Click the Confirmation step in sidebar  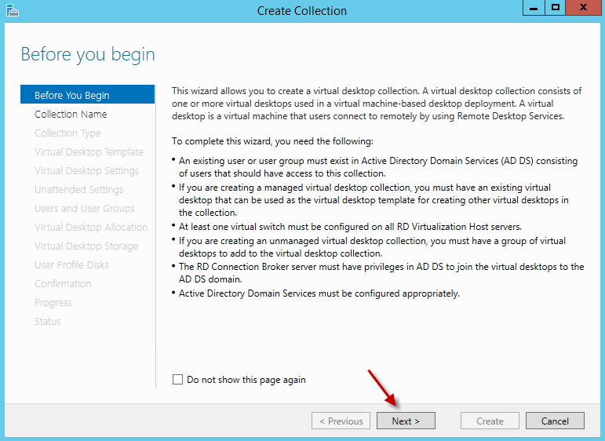click(x=63, y=283)
